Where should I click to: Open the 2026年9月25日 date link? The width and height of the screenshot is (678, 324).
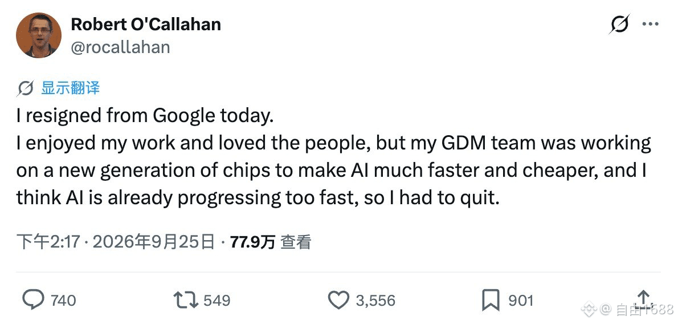click(154, 242)
